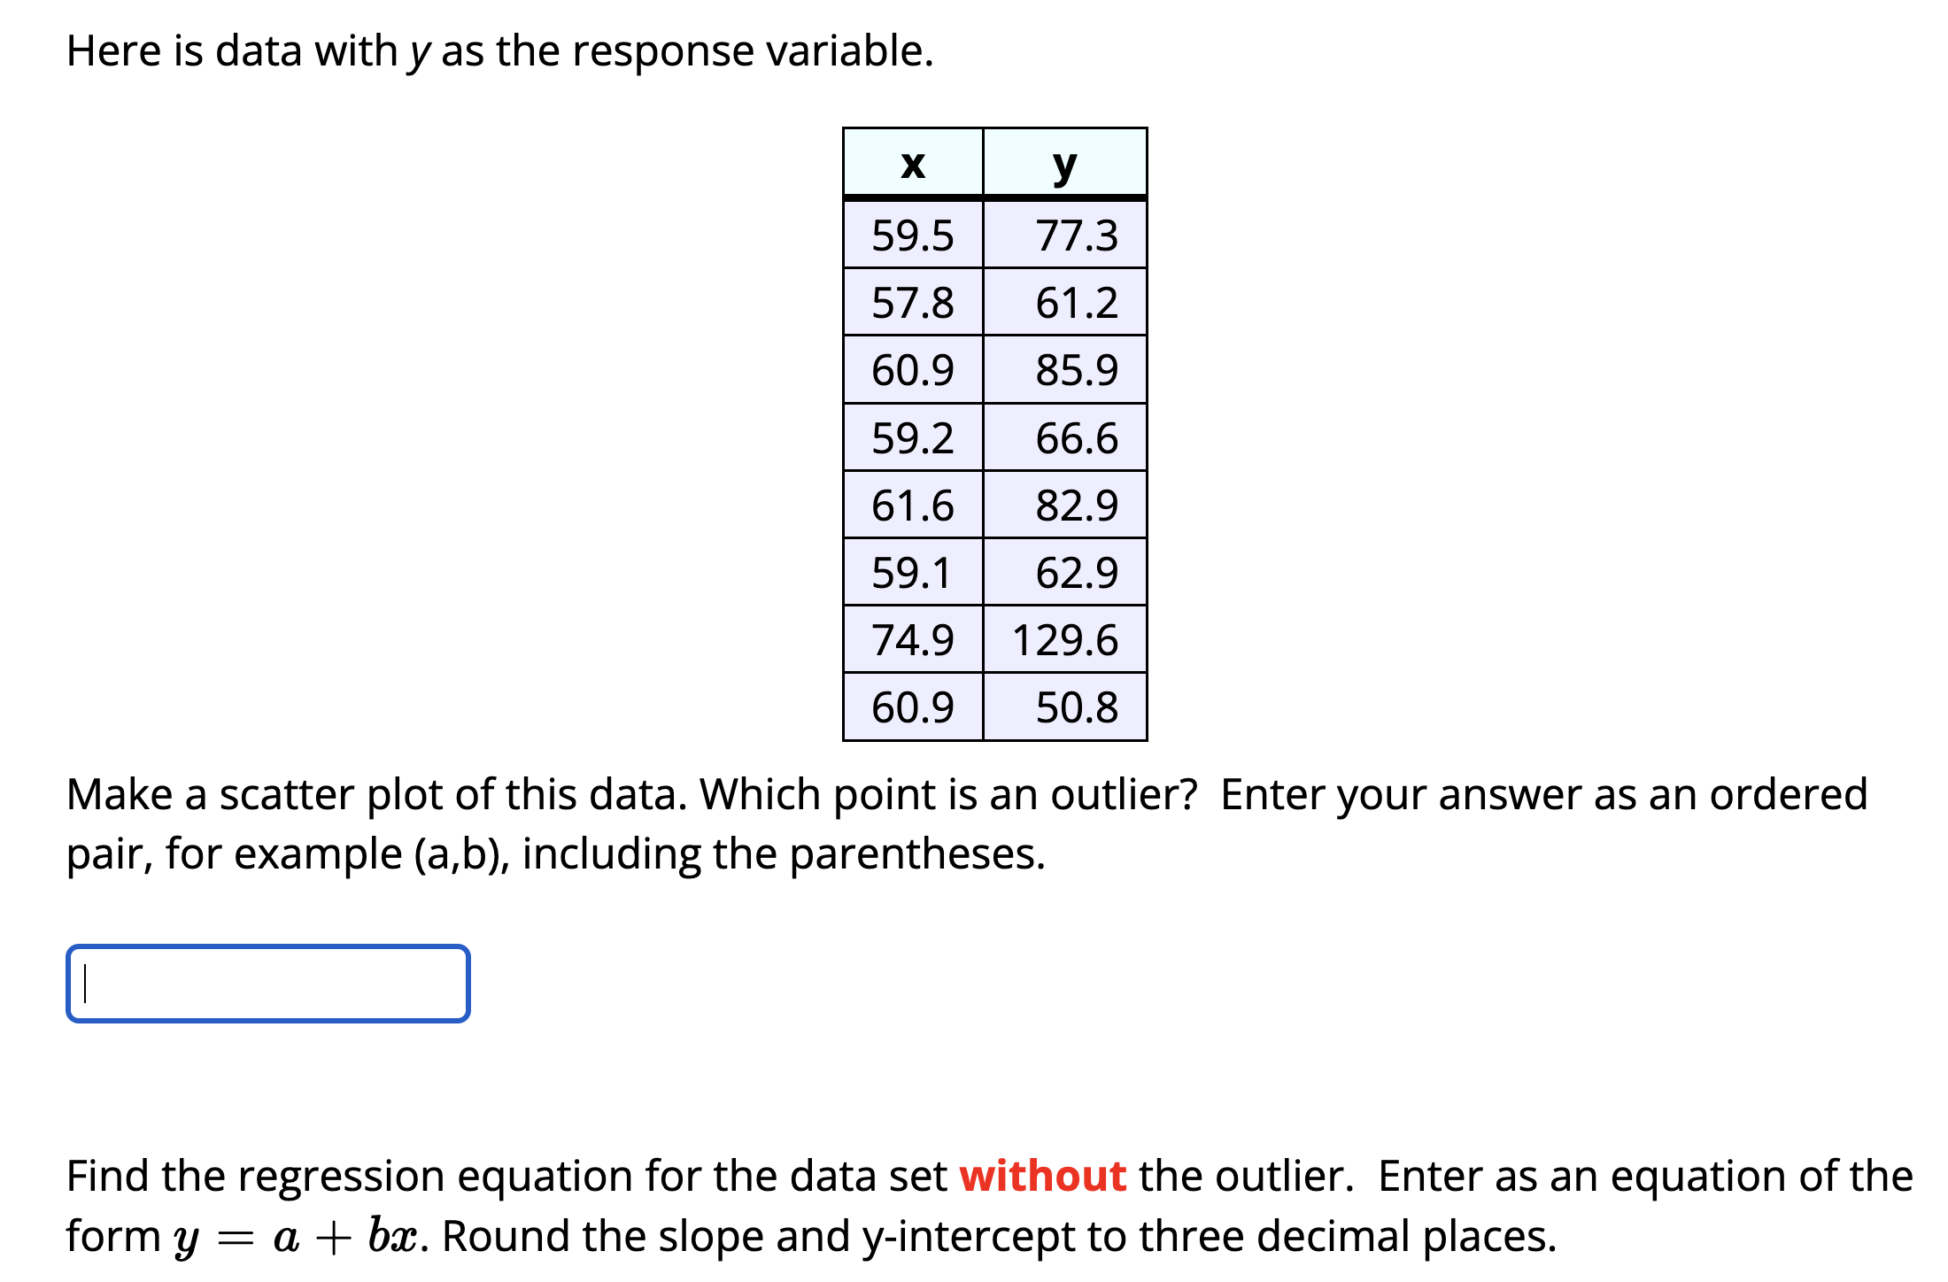The height and width of the screenshot is (1282, 1948).
Task: Click the bold red word without
Action: tap(1043, 1175)
